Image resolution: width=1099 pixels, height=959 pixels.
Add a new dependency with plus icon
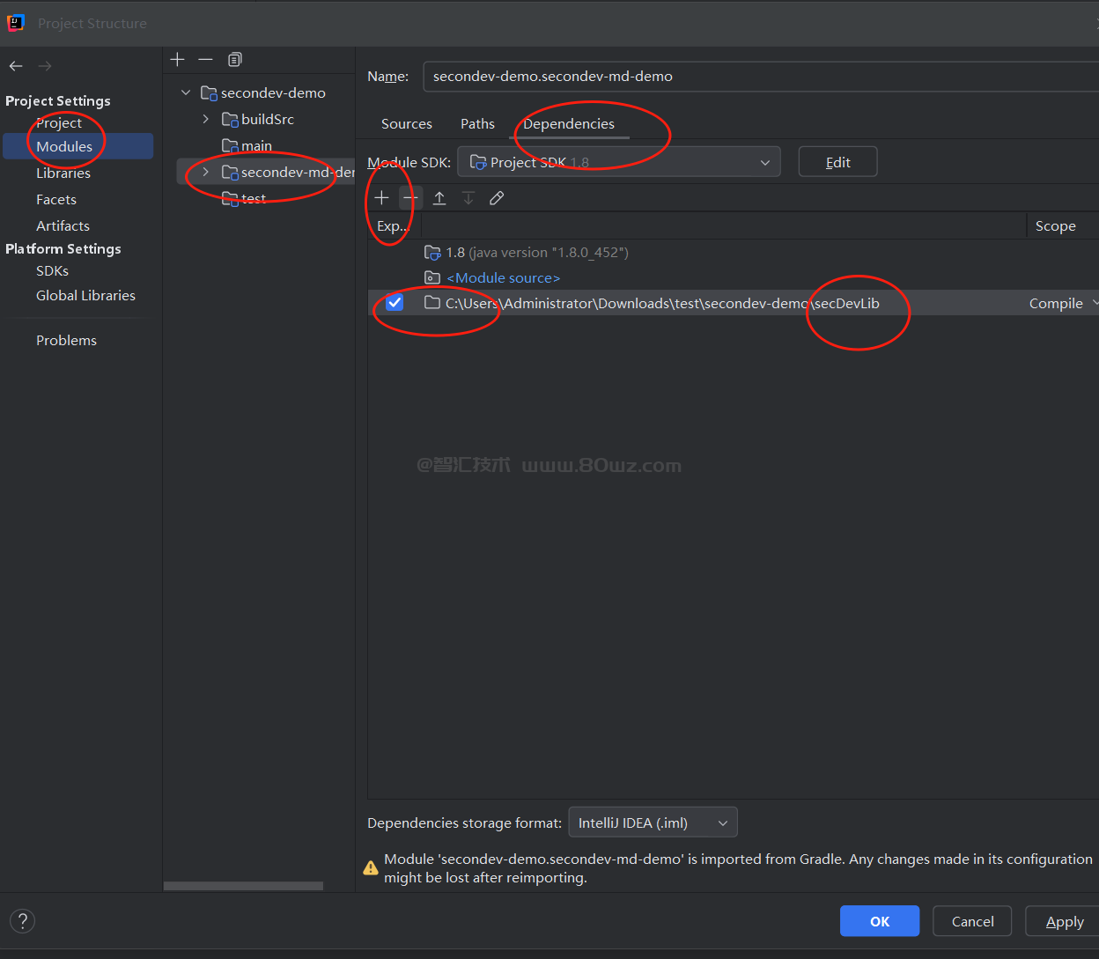pos(381,198)
